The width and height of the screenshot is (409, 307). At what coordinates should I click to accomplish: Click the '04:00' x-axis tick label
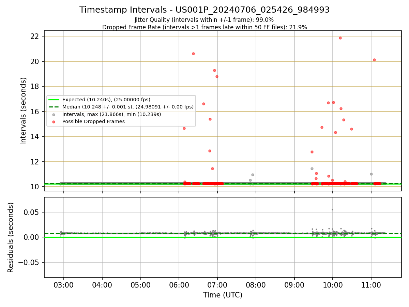click(102, 285)
